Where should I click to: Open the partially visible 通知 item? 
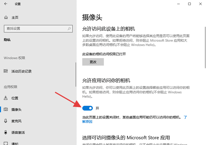tap(15, 143)
